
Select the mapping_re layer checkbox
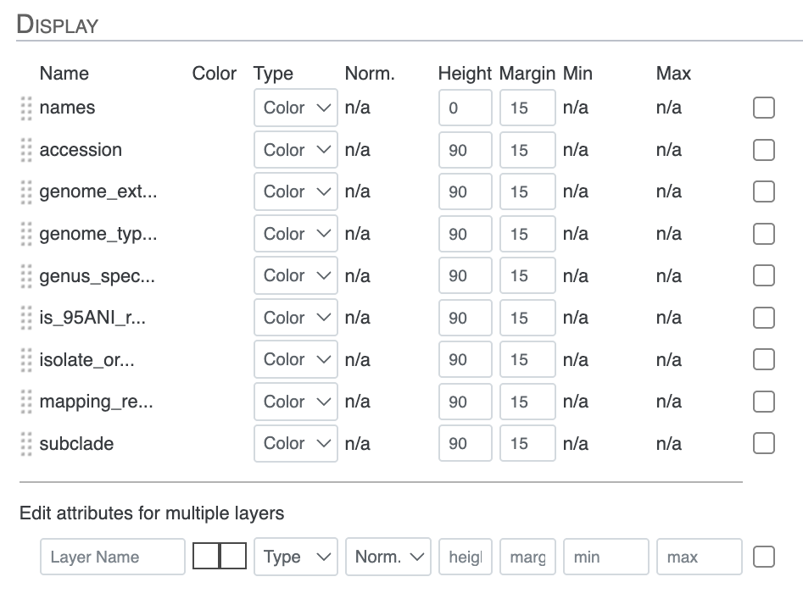[x=763, y=402]
